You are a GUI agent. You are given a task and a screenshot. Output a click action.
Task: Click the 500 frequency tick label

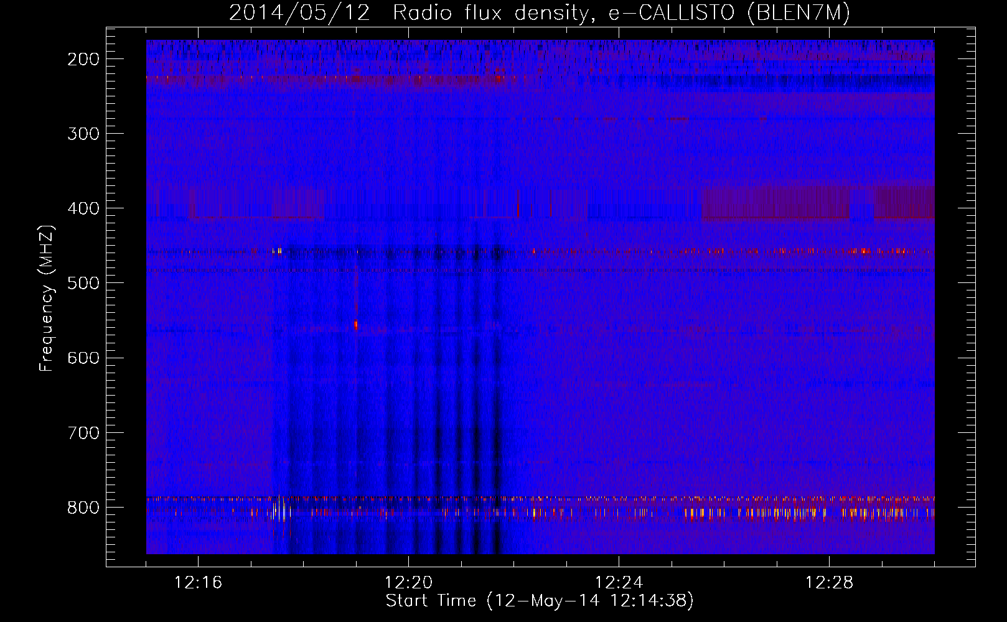(x=83, y=284)
